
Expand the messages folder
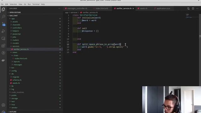click(18, 65)
